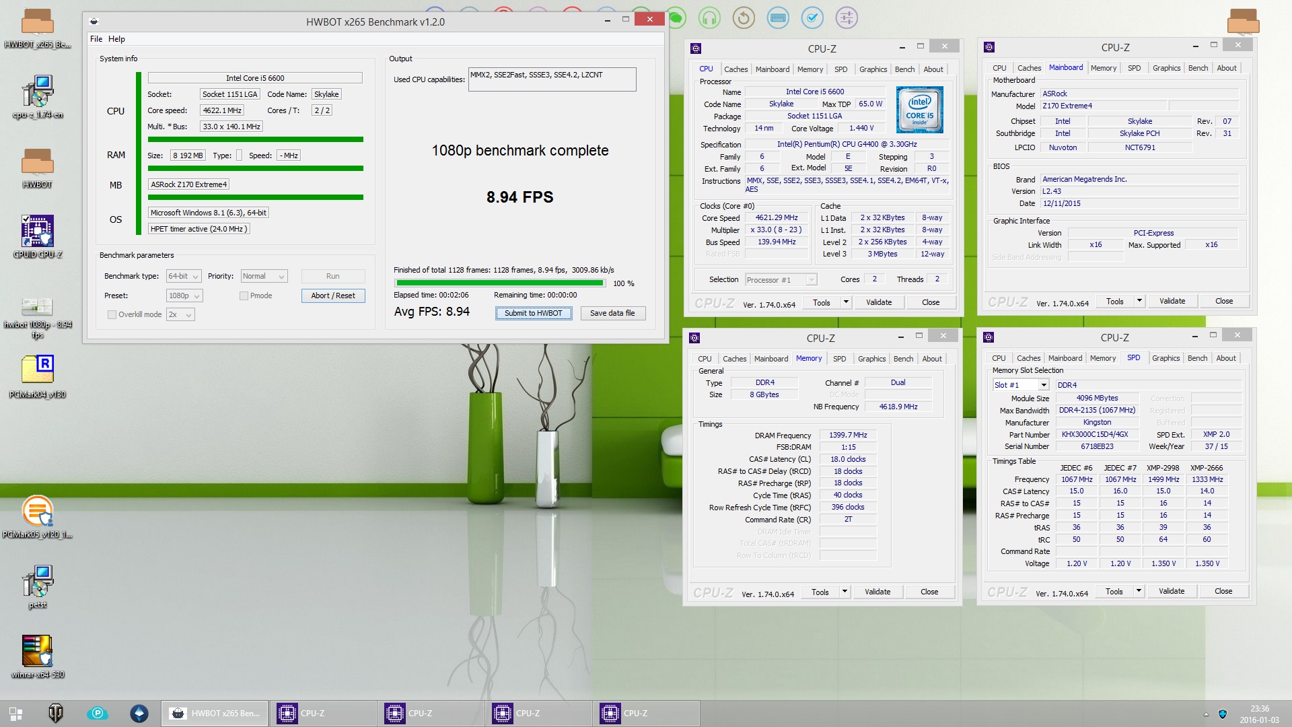Open World of Tanks taskbar icon
The height and width of the screenshot is (727, 1292).
point(56,714)
